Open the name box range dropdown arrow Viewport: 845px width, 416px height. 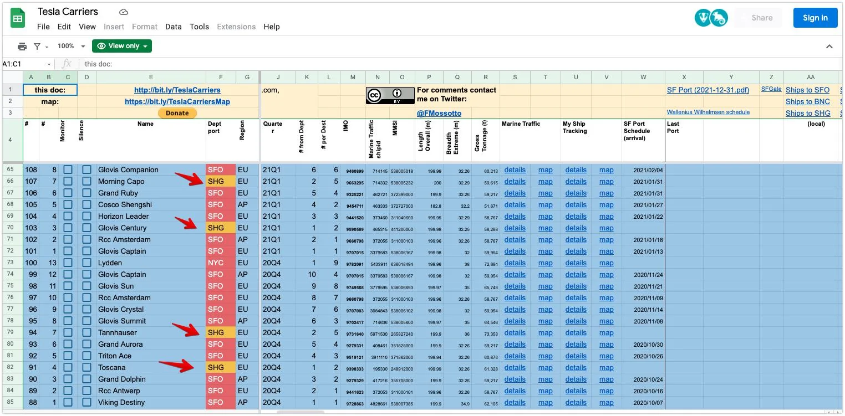tap(49, 64)
